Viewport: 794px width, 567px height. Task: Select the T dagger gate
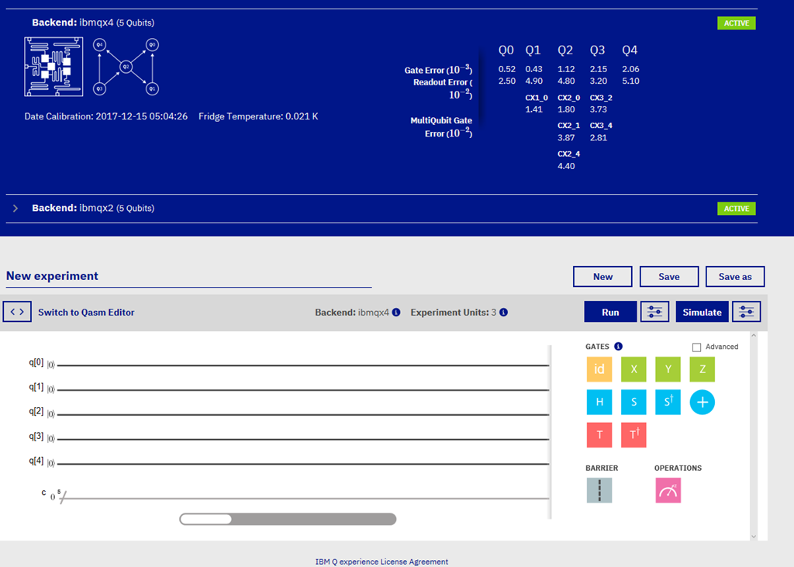[633, 434]
